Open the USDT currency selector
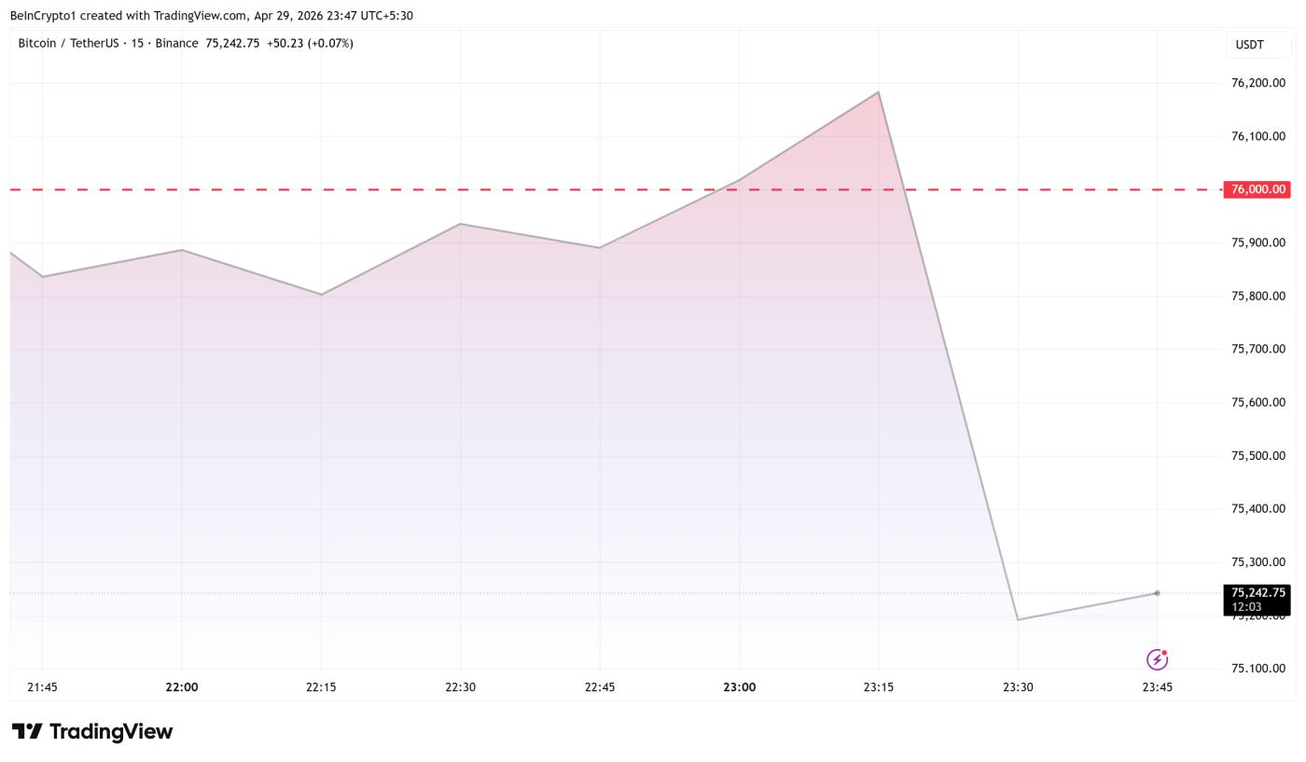This screenshot has width=1306, height=762. point(1249,45)
